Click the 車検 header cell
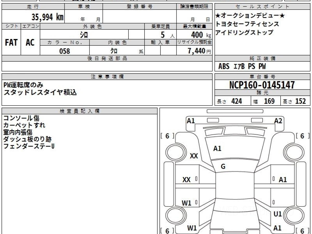 coord(84,7)
